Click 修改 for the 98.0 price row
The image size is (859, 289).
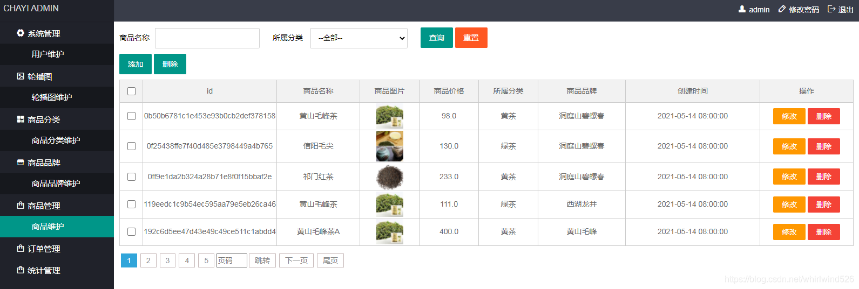tap(789, 116)
